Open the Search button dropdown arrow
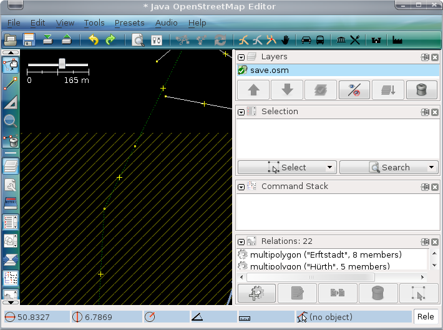 tap(431, 168)
